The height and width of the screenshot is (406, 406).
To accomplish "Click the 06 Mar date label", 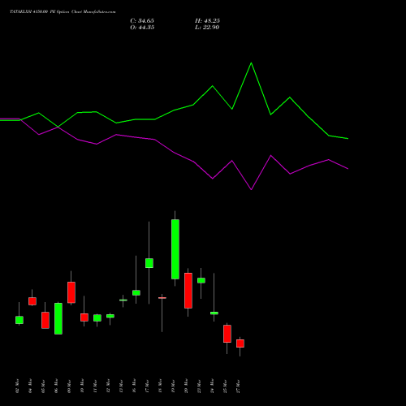I will point(56,386).
